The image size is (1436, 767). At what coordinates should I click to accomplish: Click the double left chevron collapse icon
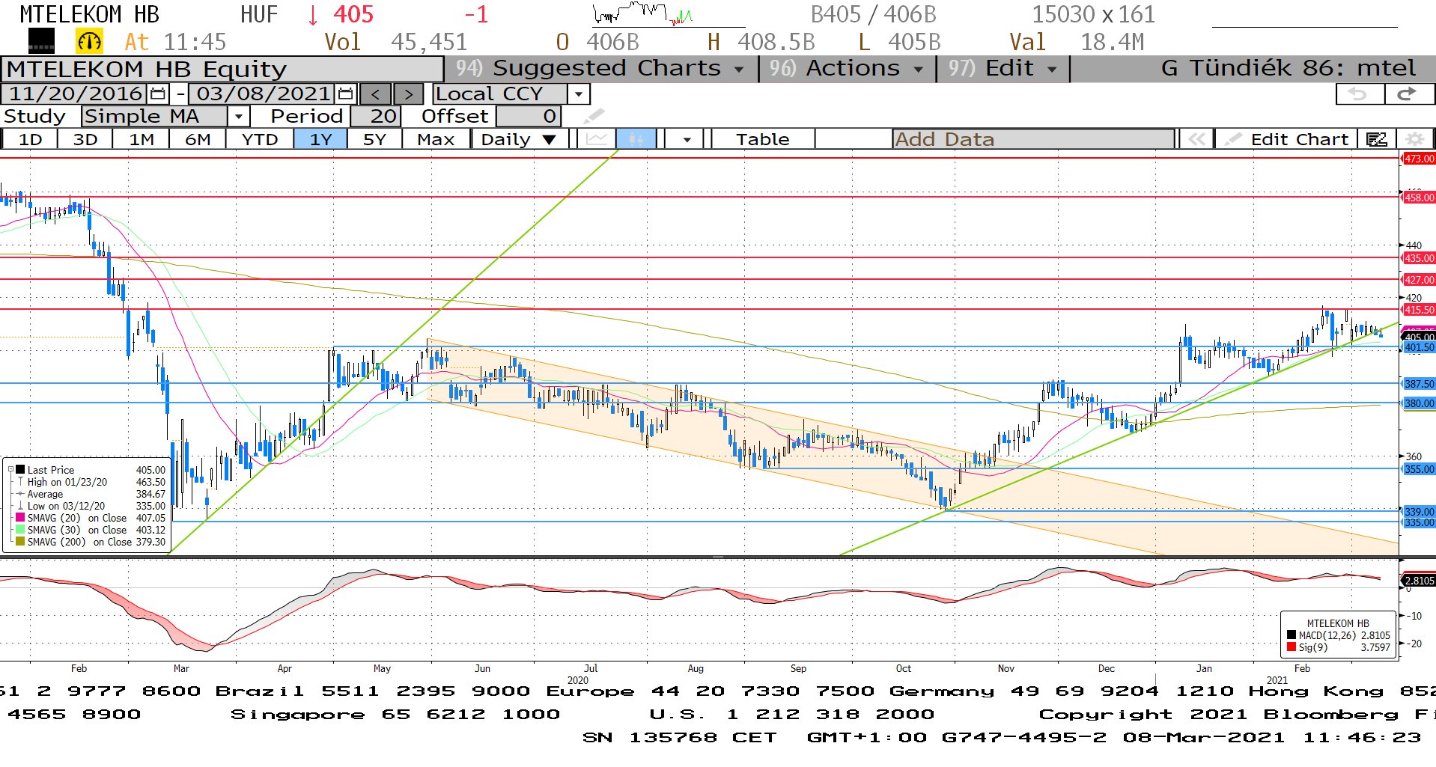point(1196,139)
